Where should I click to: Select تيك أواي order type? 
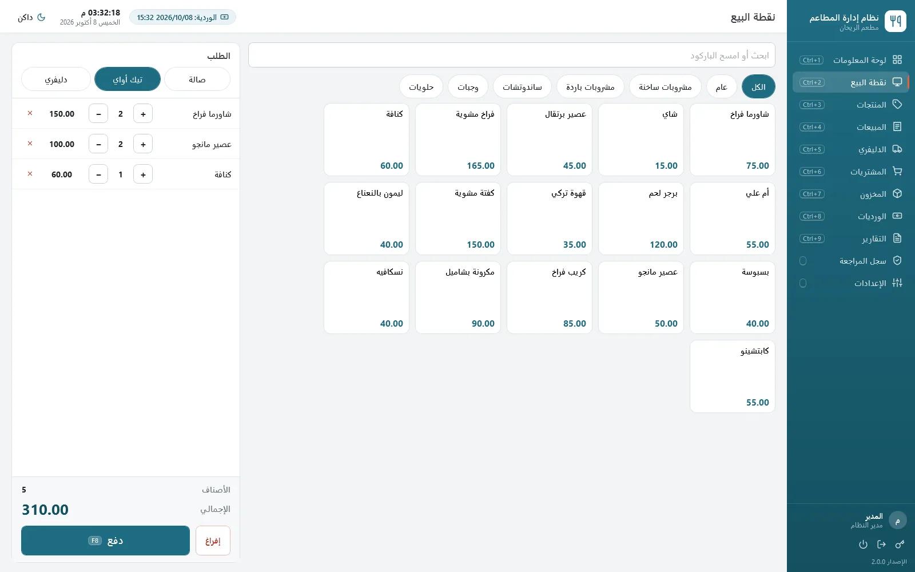(128, 79)
